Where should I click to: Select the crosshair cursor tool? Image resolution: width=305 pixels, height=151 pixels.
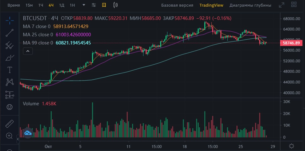(9, 21)
